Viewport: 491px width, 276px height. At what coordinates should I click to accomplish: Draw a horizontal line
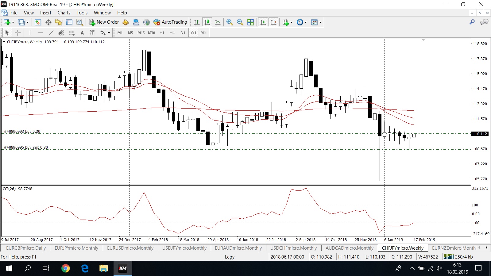(41, 33)
